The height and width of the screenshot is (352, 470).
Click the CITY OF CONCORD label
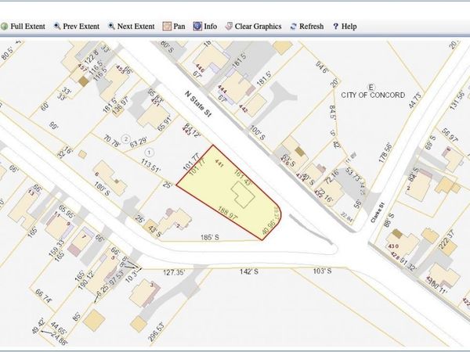click(x=373, y=95)
